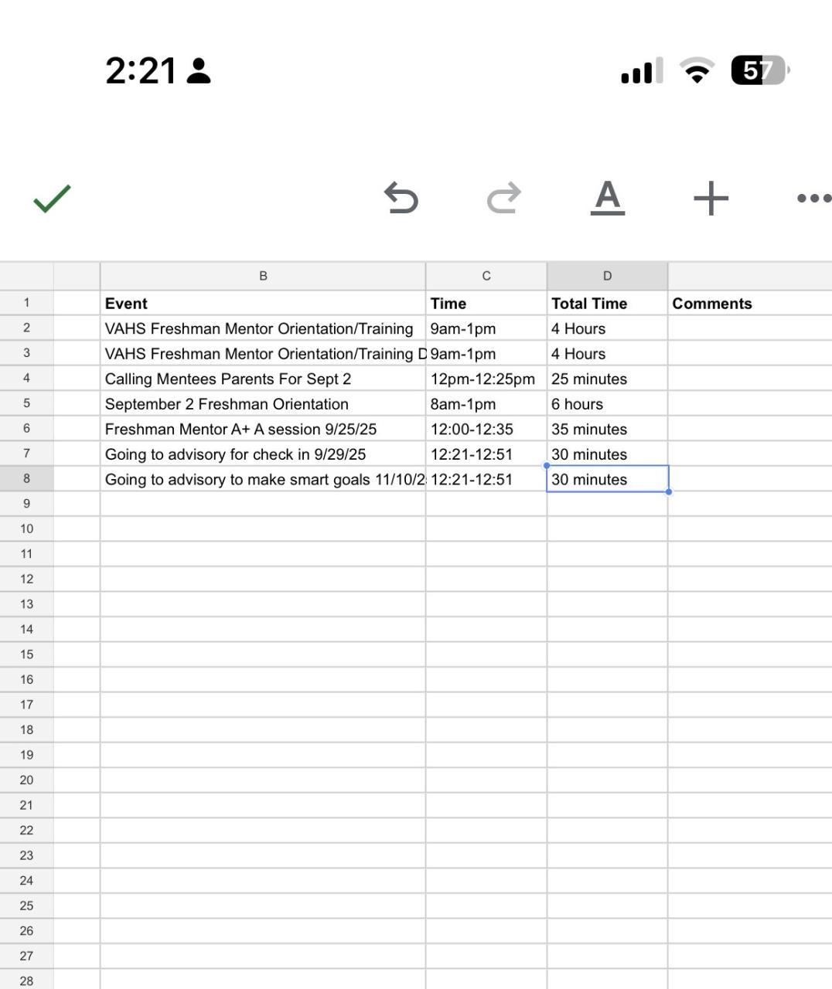Select row 1 header
This screenshot has height=989, width=832.
[26, 303]
